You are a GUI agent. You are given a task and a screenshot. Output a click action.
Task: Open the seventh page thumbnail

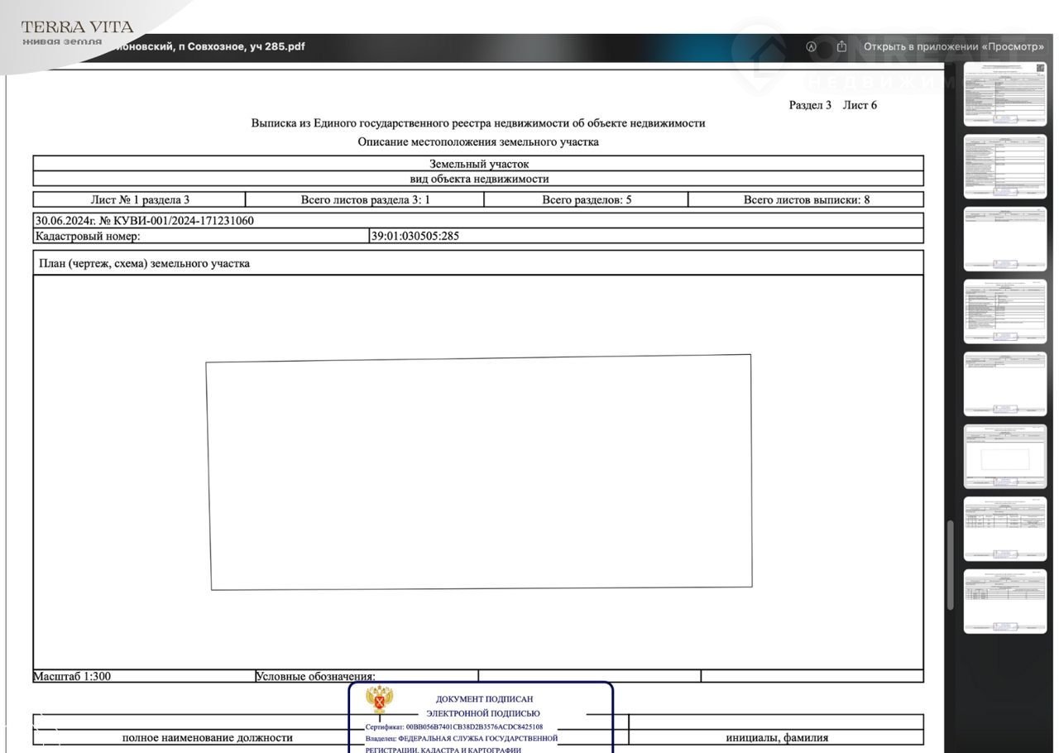point(1004,529)
